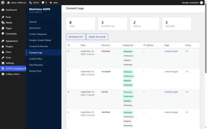Click the Date column header

(x=83, y=45)
